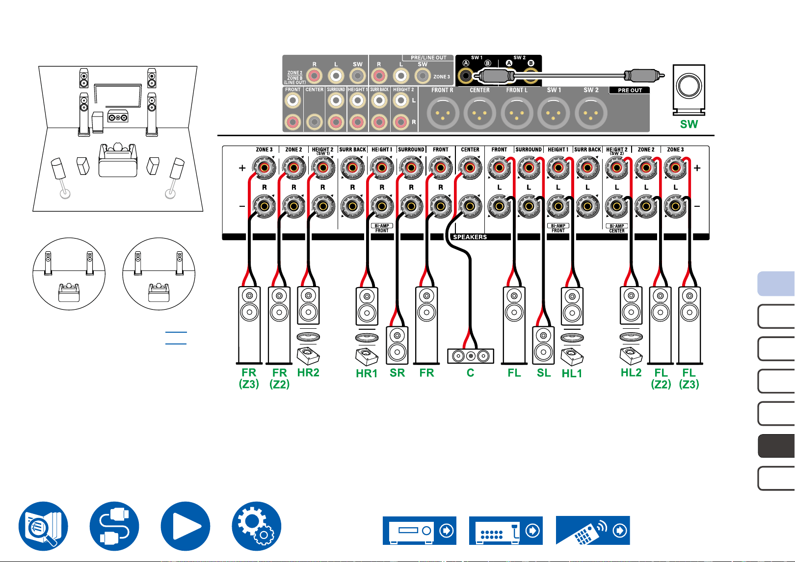Screen dimensions: 795x562
Task: Click the center speaker labeled C
Action: tap(471, 356)
